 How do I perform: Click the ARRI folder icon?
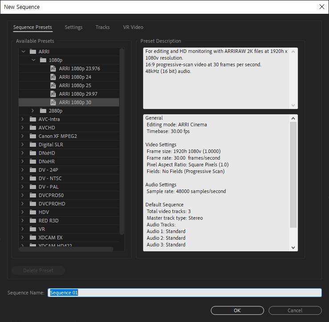click(33, 52)
